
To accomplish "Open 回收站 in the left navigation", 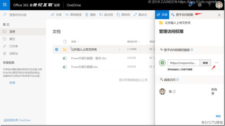I will coord(23,54).
